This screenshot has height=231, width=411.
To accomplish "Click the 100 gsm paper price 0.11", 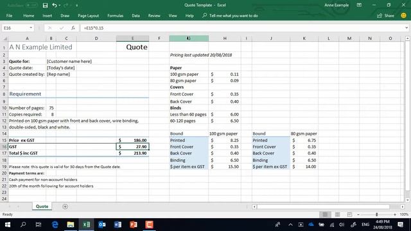I will pyautogui.click(x=225, y=74).
